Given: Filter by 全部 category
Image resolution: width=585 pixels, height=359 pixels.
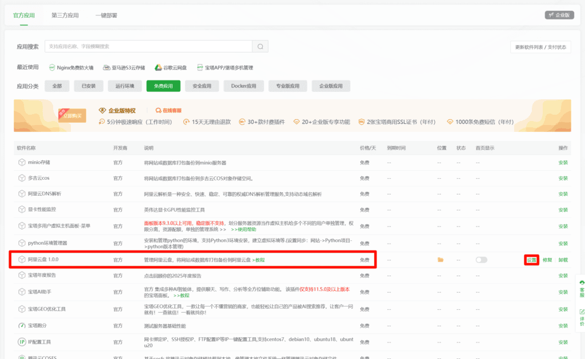Looking at the screenshot, I should click(x=57, y=86).
